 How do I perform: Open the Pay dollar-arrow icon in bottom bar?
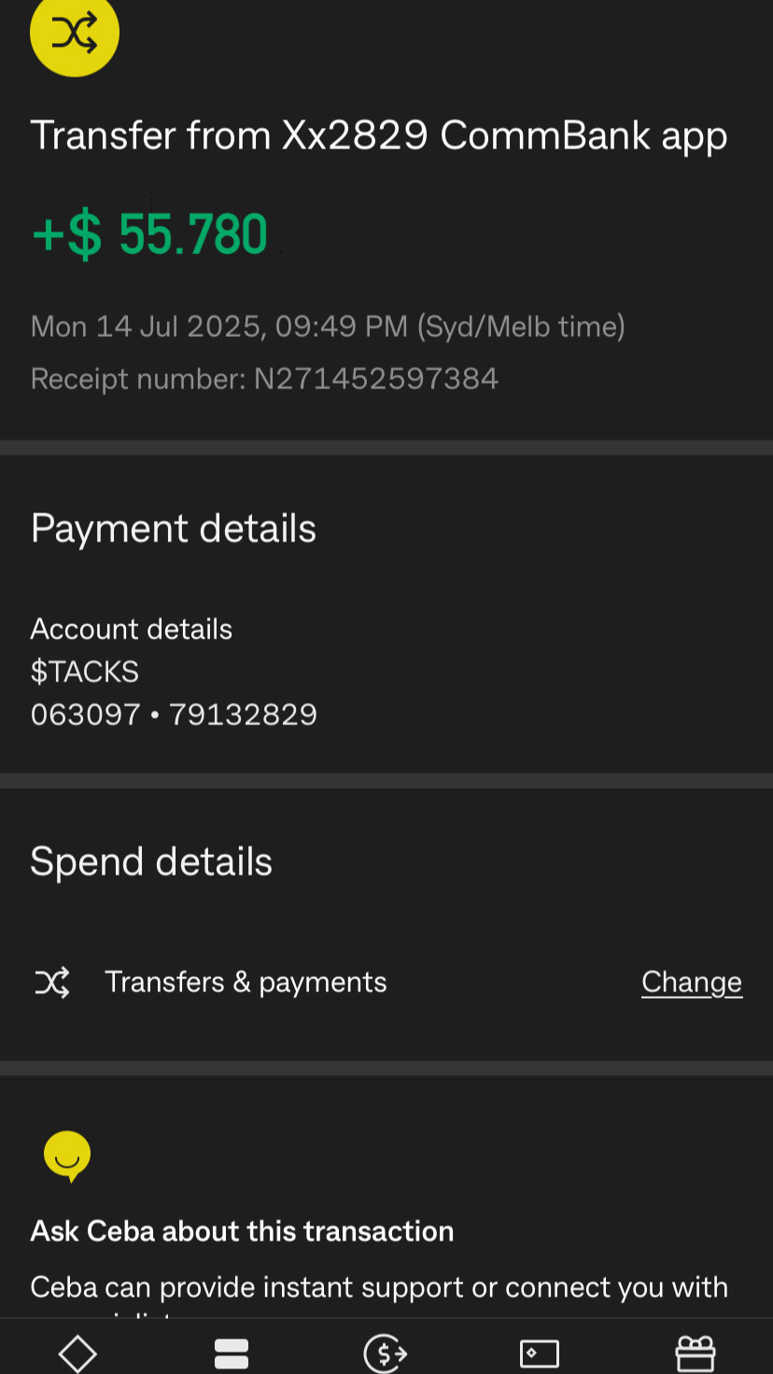386,1353
